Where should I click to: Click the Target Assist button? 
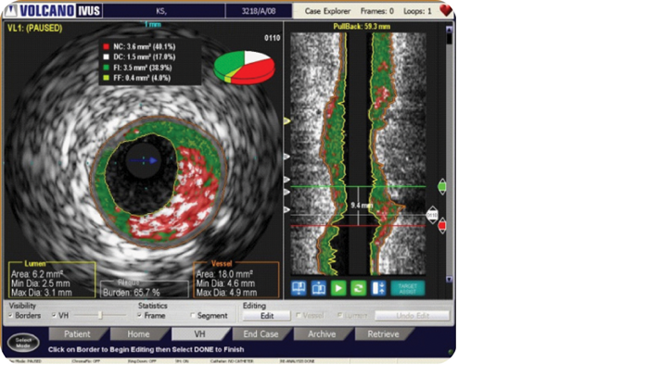tap(407, 288)
